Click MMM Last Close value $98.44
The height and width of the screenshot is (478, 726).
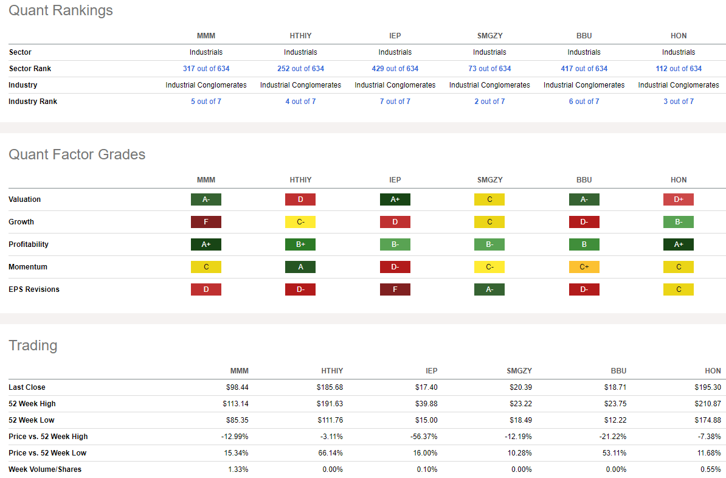coord(237,387)
